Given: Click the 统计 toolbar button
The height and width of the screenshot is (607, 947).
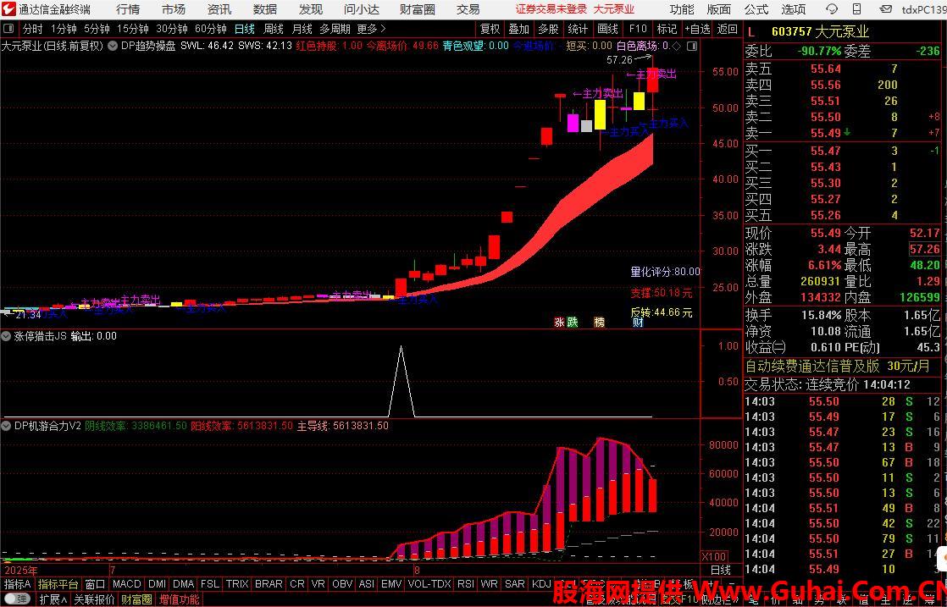Looking at the screenshot, I should point(578,28).
